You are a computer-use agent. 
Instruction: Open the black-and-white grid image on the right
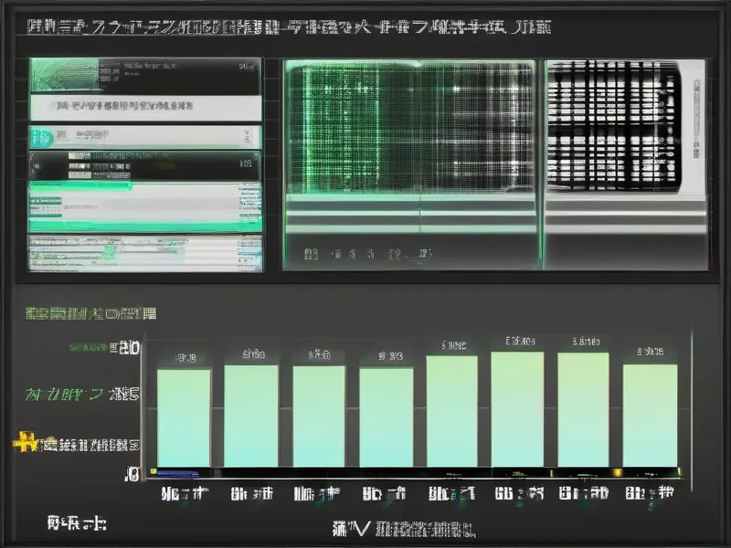[613, 126]
